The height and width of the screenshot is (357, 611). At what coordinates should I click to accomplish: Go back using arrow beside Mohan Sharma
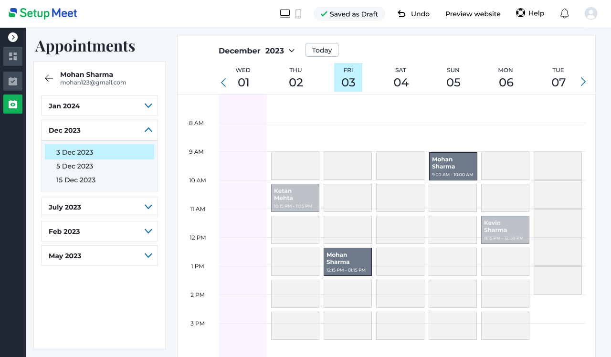[49, 78]
